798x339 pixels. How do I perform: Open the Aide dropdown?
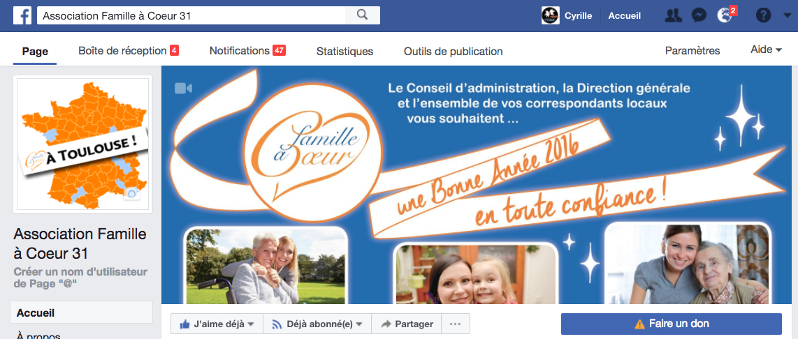coord(766,50)
